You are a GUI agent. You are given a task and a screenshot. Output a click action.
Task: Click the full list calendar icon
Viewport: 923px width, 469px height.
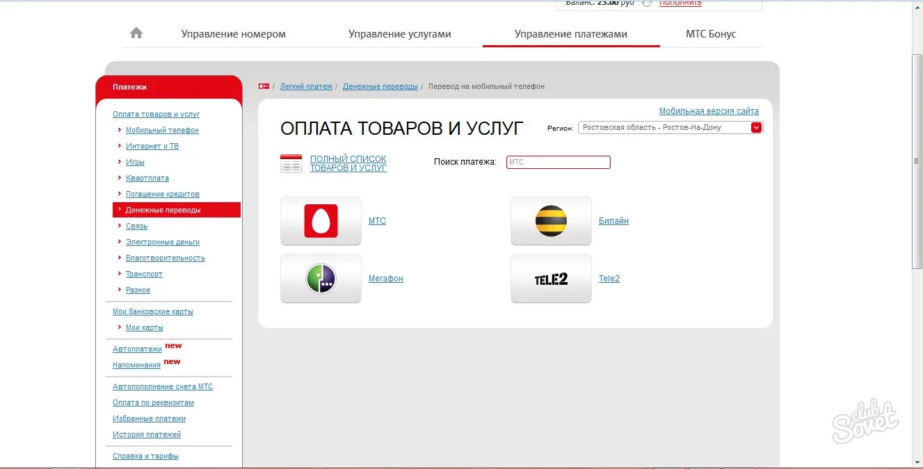291,164
